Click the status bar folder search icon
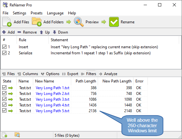Viewport: 182px width, 139px height. (17, 135)
